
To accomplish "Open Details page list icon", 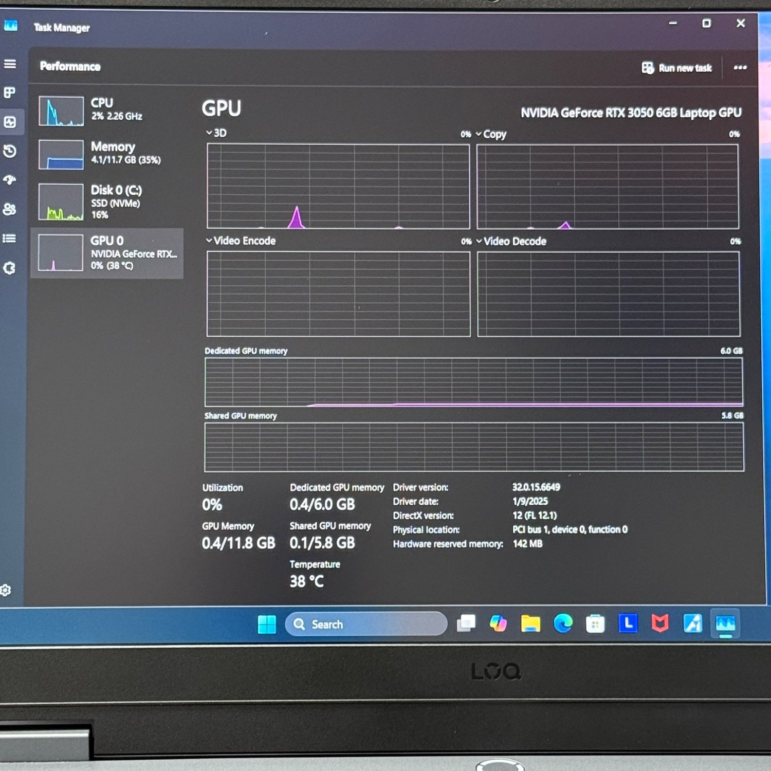I will click(x=10, y=238).
